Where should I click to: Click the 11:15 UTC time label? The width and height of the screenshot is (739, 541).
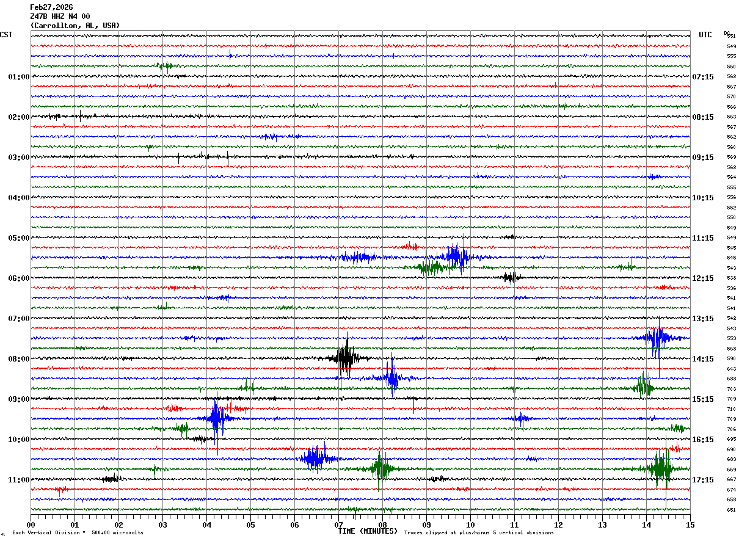click(x=703, y=238)
